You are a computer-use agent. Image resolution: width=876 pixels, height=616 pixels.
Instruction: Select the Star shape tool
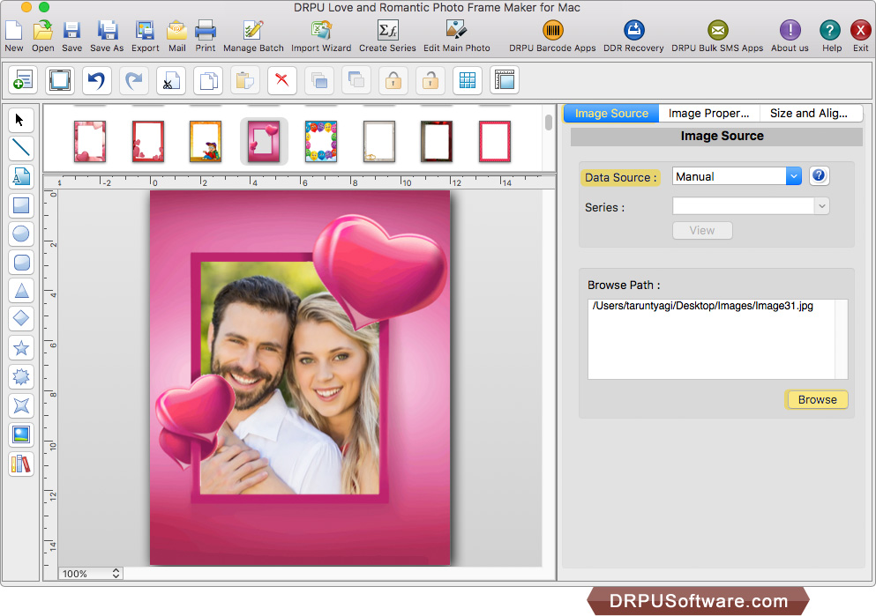point(20,348)
